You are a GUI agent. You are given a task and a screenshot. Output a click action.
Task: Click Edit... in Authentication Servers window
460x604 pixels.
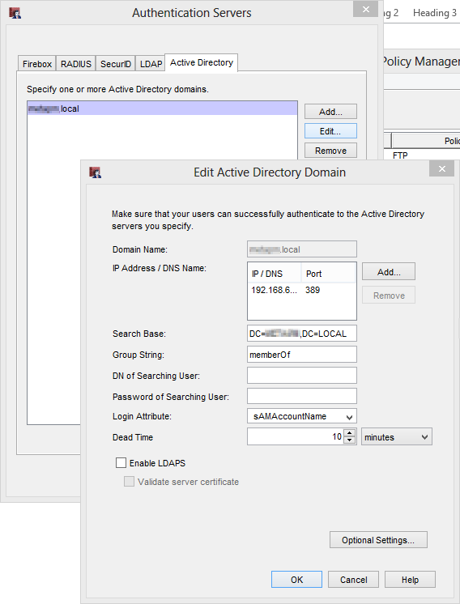[330, 131]
